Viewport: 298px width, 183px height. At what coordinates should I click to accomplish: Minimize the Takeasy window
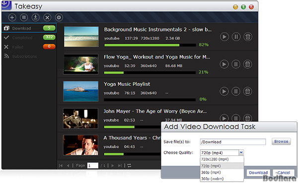pyautogui.click(x=235, y=7)
